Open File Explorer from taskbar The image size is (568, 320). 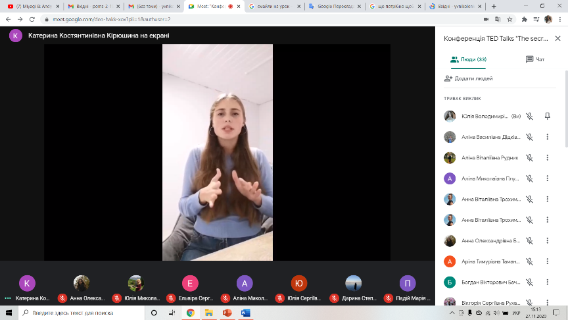tap(208, 313)
